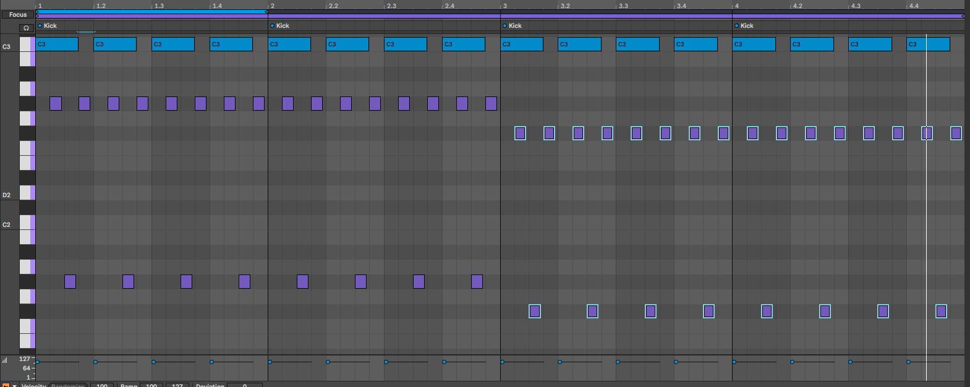
Task: Click the loop end marker at bar 2
Action: [x=267, y=12]
